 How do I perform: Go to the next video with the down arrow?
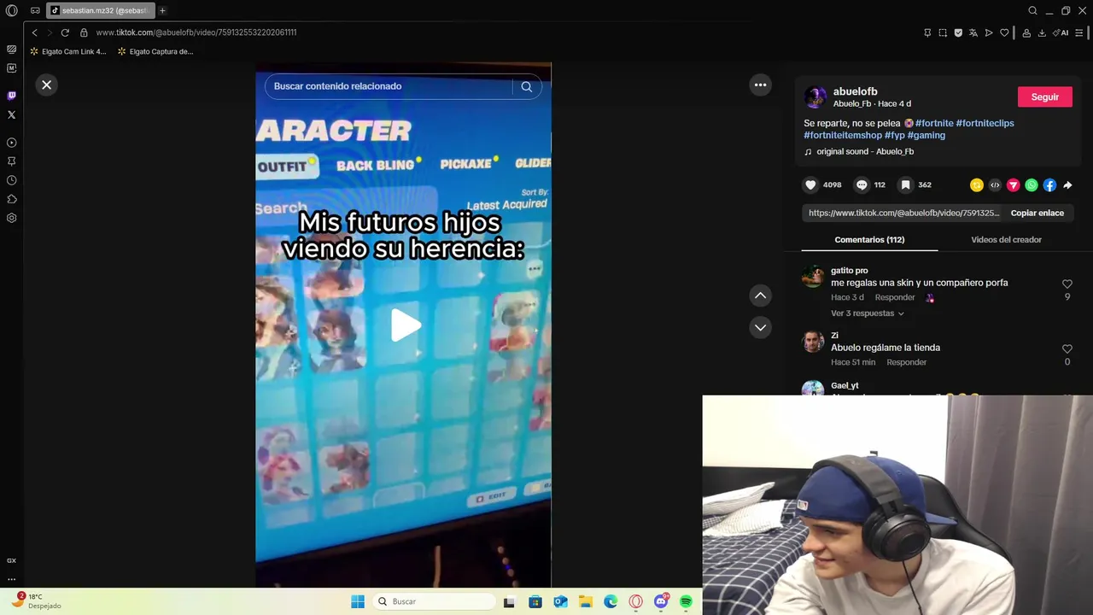click(760, 327)
